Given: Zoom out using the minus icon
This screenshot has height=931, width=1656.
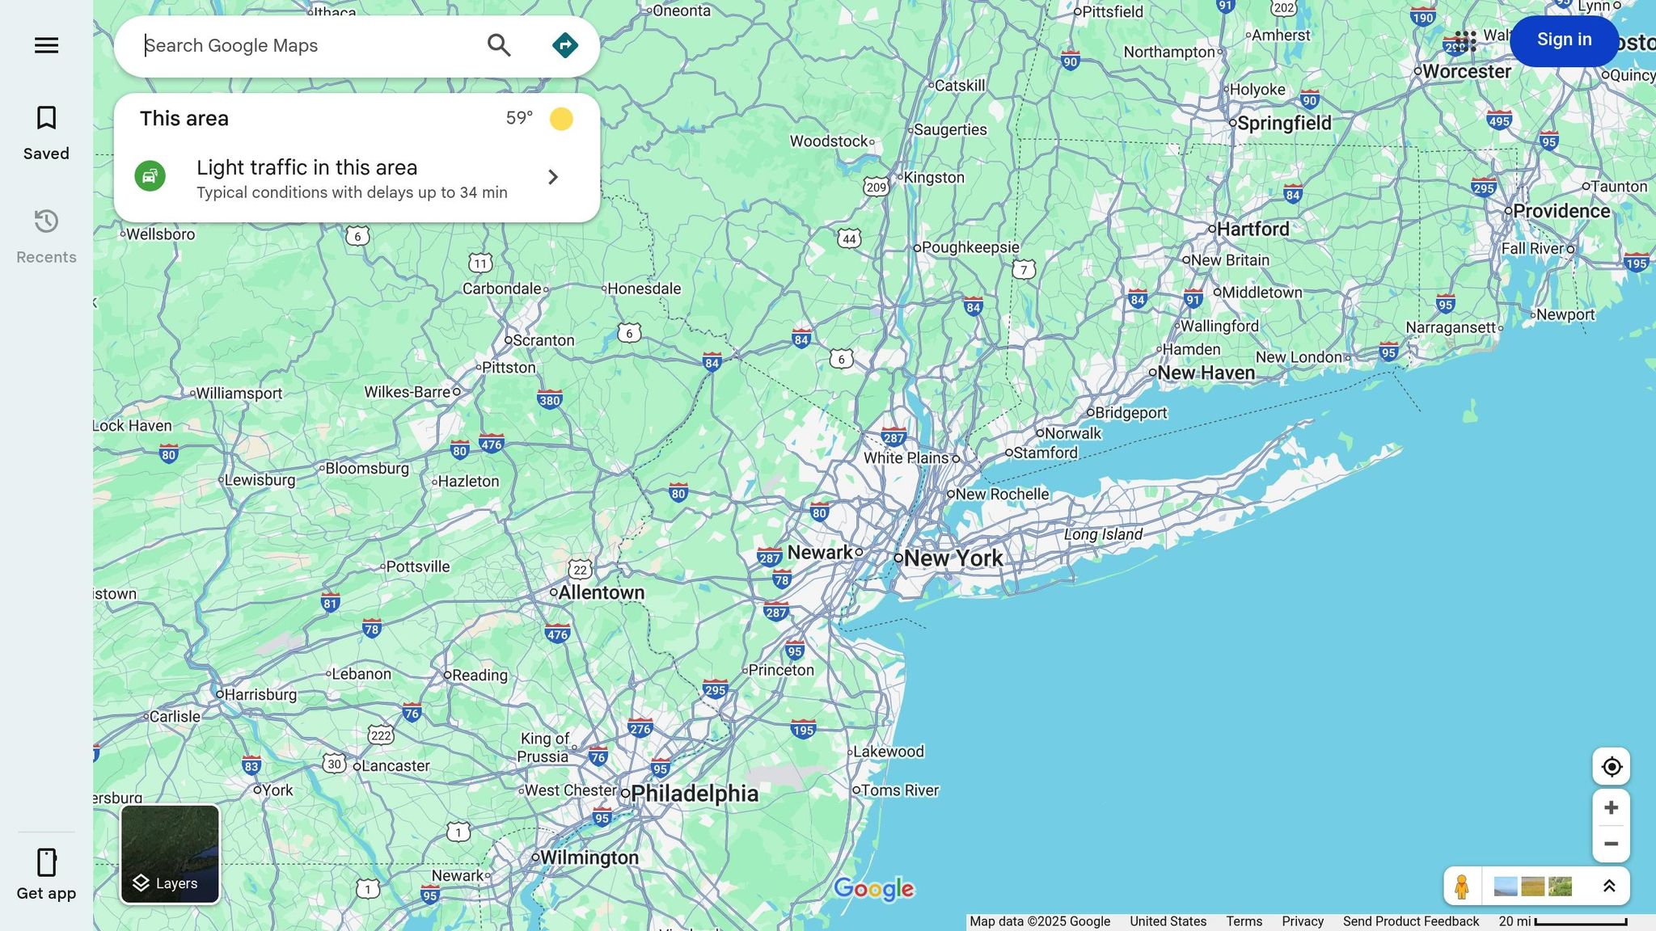Looking at the screenshot, I should tap(1611, 843).
